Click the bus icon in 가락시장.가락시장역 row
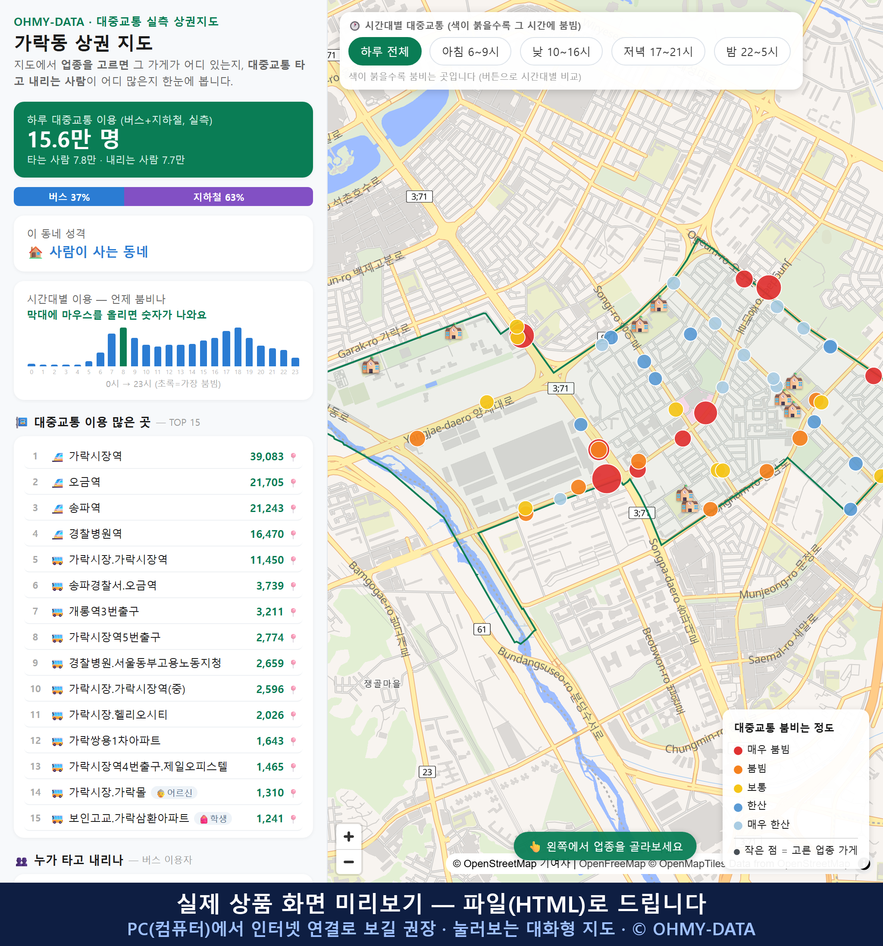The width and height of the screenshot is (883, 946). click(x=58, y=560)
